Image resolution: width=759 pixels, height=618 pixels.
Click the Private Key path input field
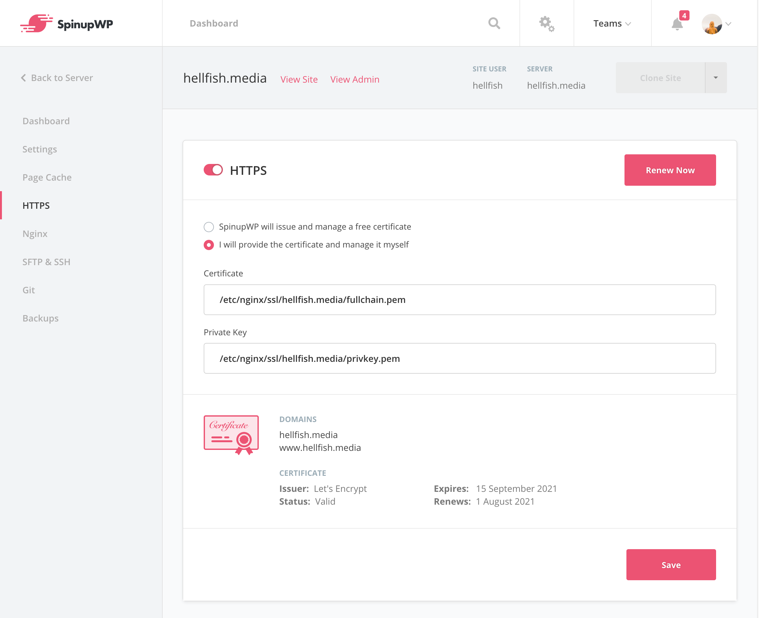[x=460, y=359]
